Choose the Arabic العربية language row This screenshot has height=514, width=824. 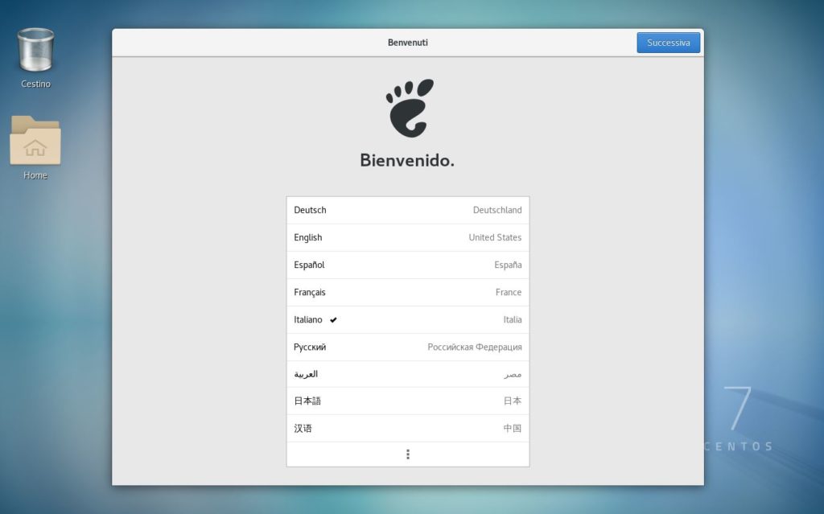408,374
